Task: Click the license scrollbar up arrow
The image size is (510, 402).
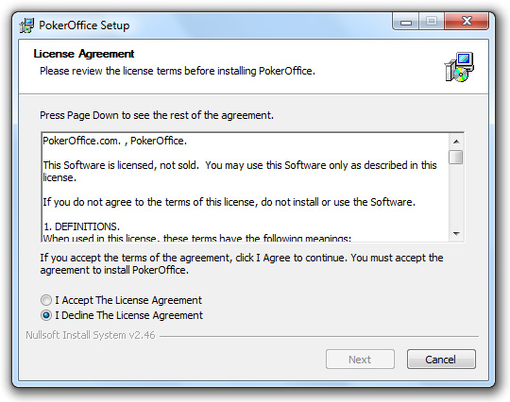Action: coord(456,142)
